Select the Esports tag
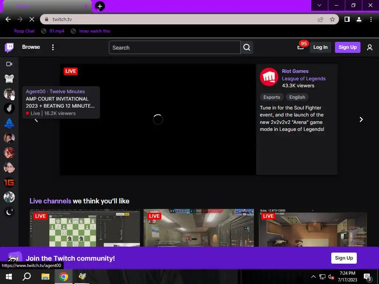 pyautogui.click(x=272, y=97)
